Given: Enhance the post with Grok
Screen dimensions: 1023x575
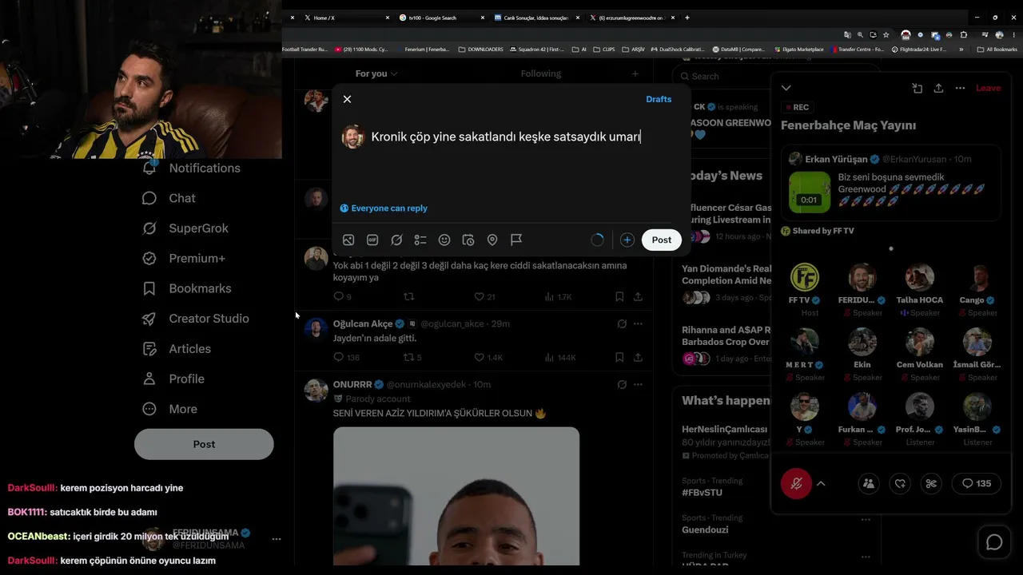Looking at the screenshot, I should pos(396,240).
